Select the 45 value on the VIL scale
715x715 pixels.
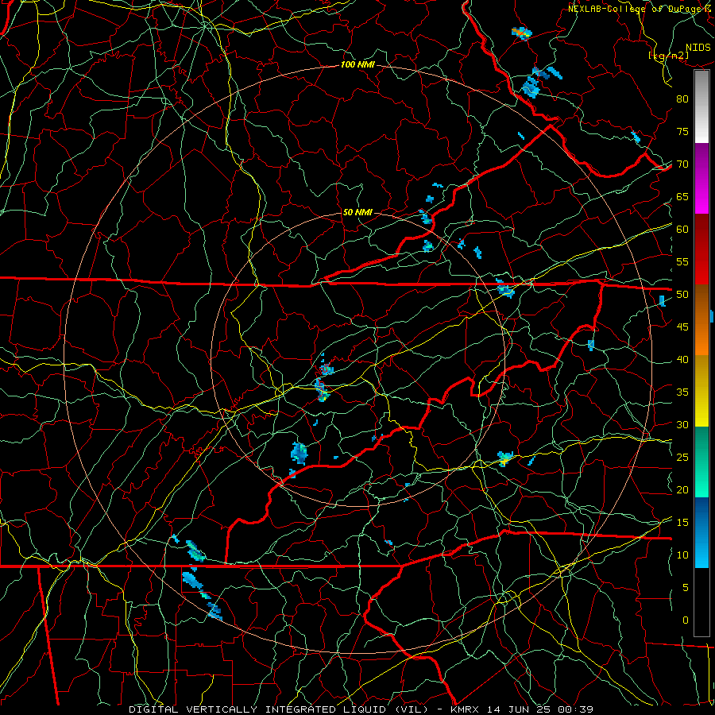682,327
